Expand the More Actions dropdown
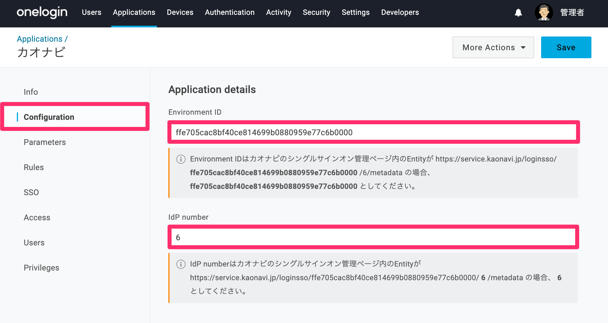The width and height of the screenshot is (608, 323). click(493, 47)
